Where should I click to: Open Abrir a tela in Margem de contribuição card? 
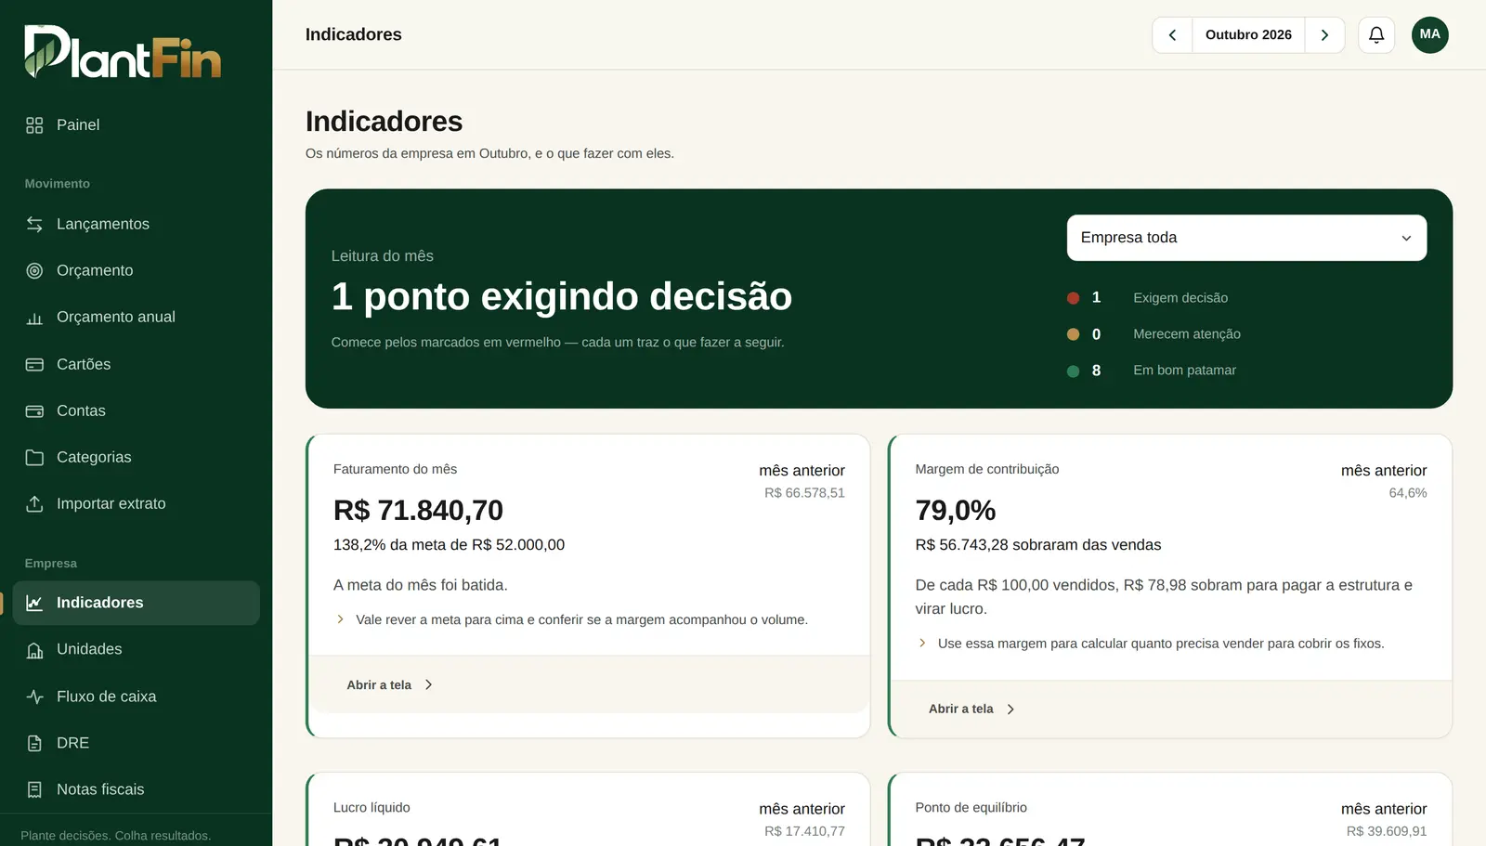(x=971, y=709)
